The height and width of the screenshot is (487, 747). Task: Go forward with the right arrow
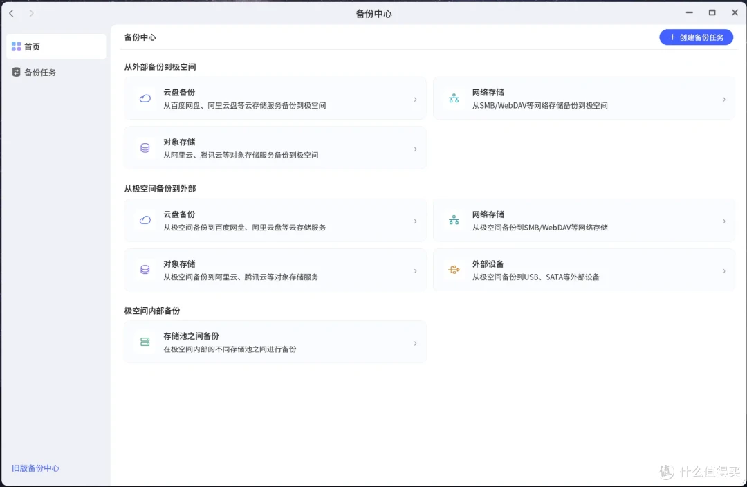(x=31, y=13)
